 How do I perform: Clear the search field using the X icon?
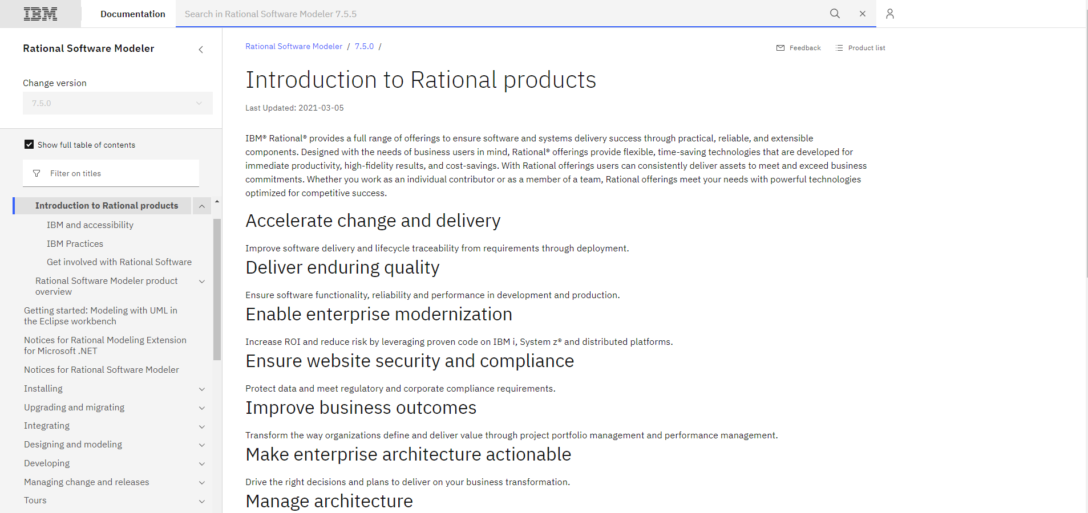click(x=861, y=13)
